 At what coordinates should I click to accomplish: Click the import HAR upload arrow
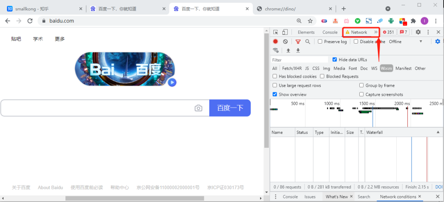[288, 50]
